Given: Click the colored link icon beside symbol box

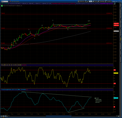Looking at the screenshot, I should coord(10,1).
